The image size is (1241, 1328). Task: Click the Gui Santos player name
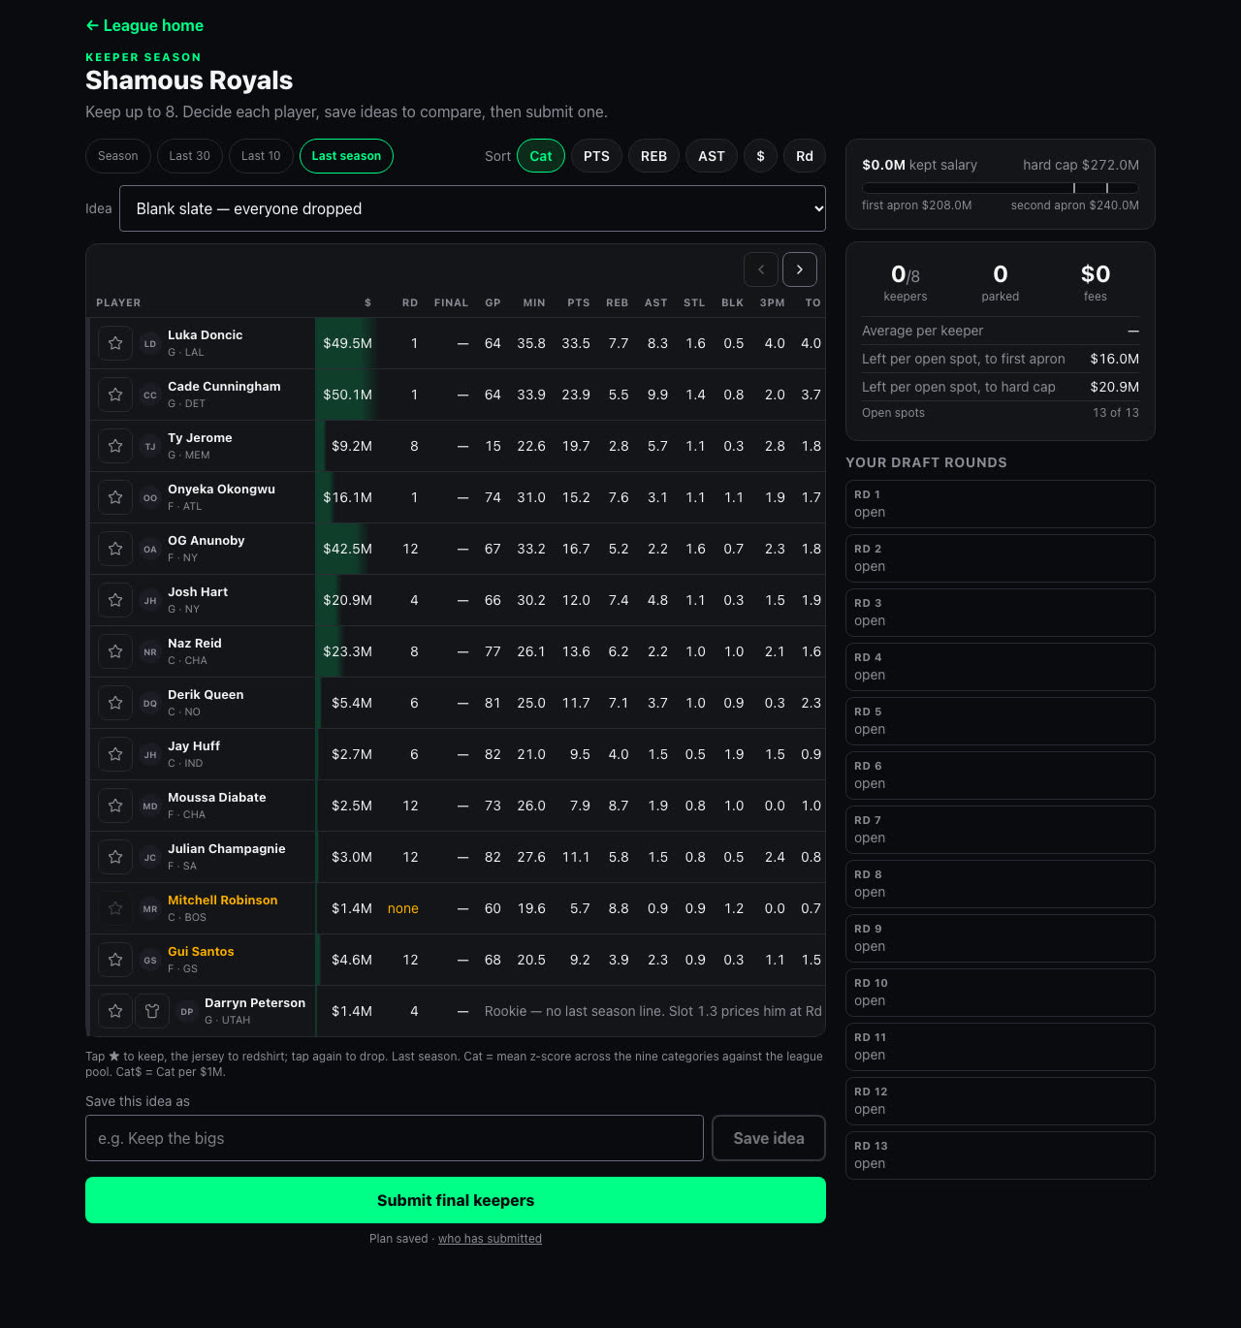coord(201,952)
